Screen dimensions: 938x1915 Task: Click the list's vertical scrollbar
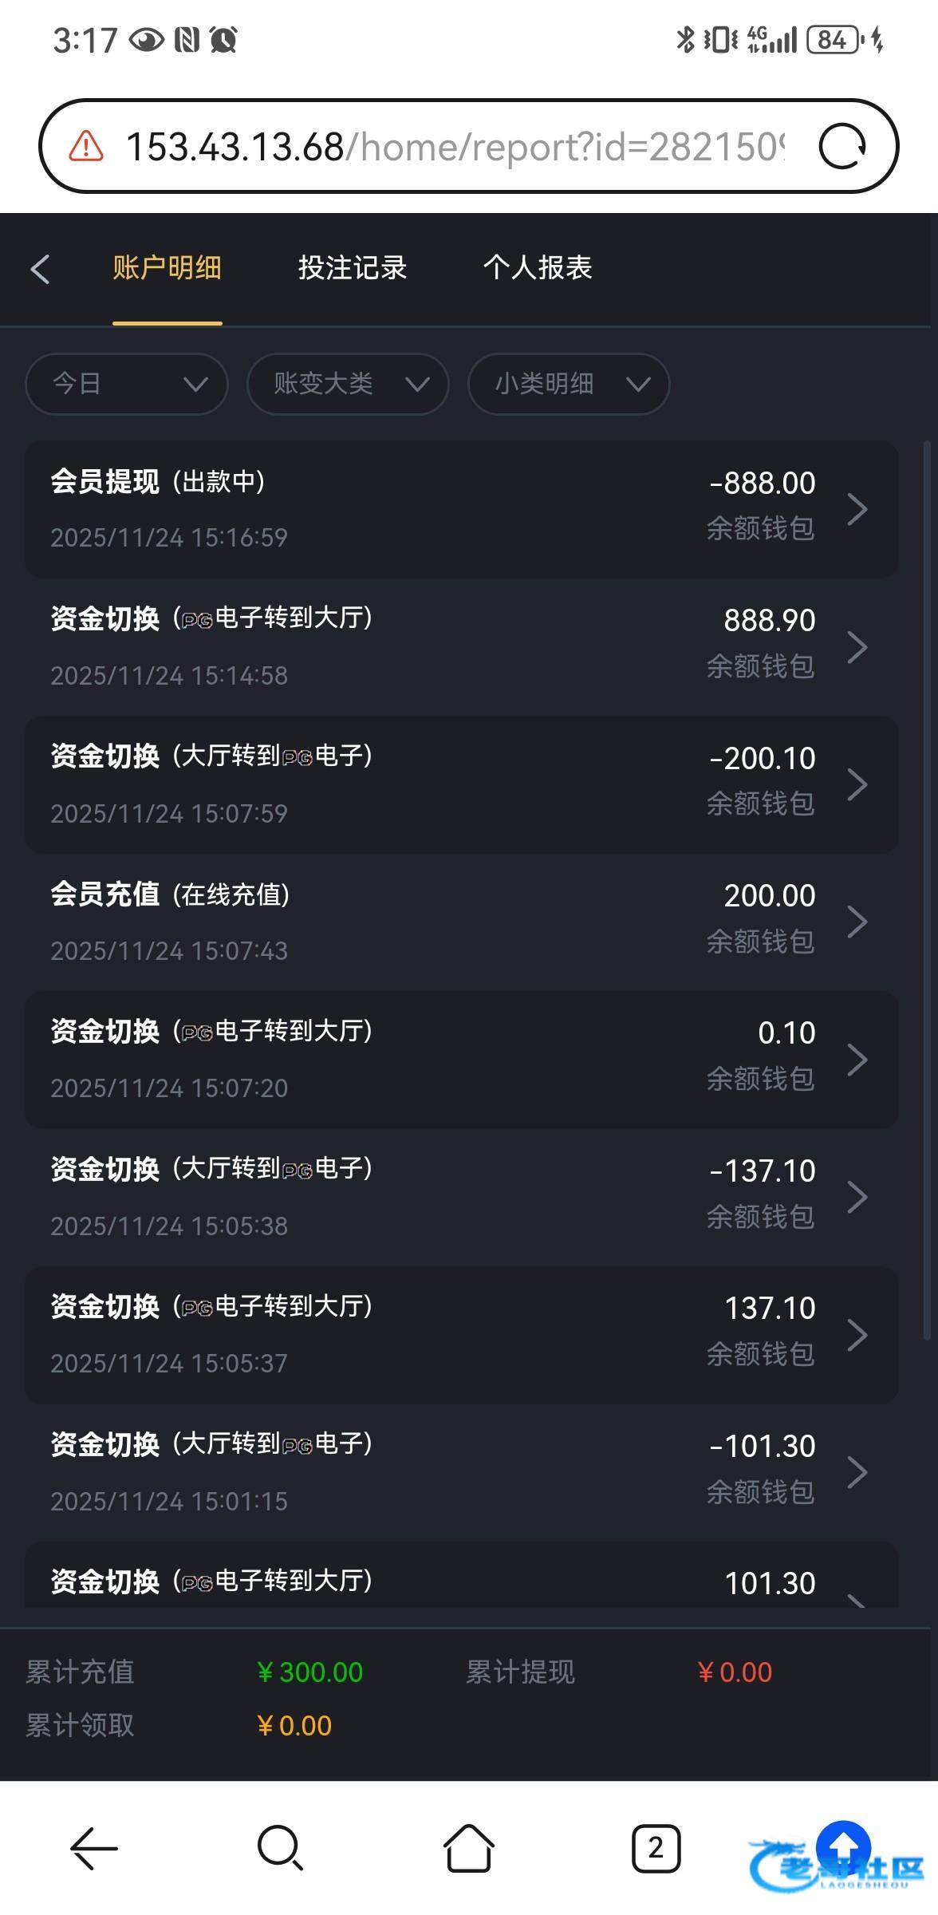click(926, 878)
